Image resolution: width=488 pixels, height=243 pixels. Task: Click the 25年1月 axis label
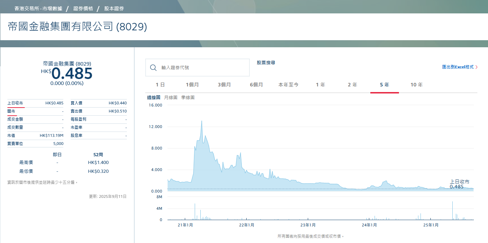point(430,225)
